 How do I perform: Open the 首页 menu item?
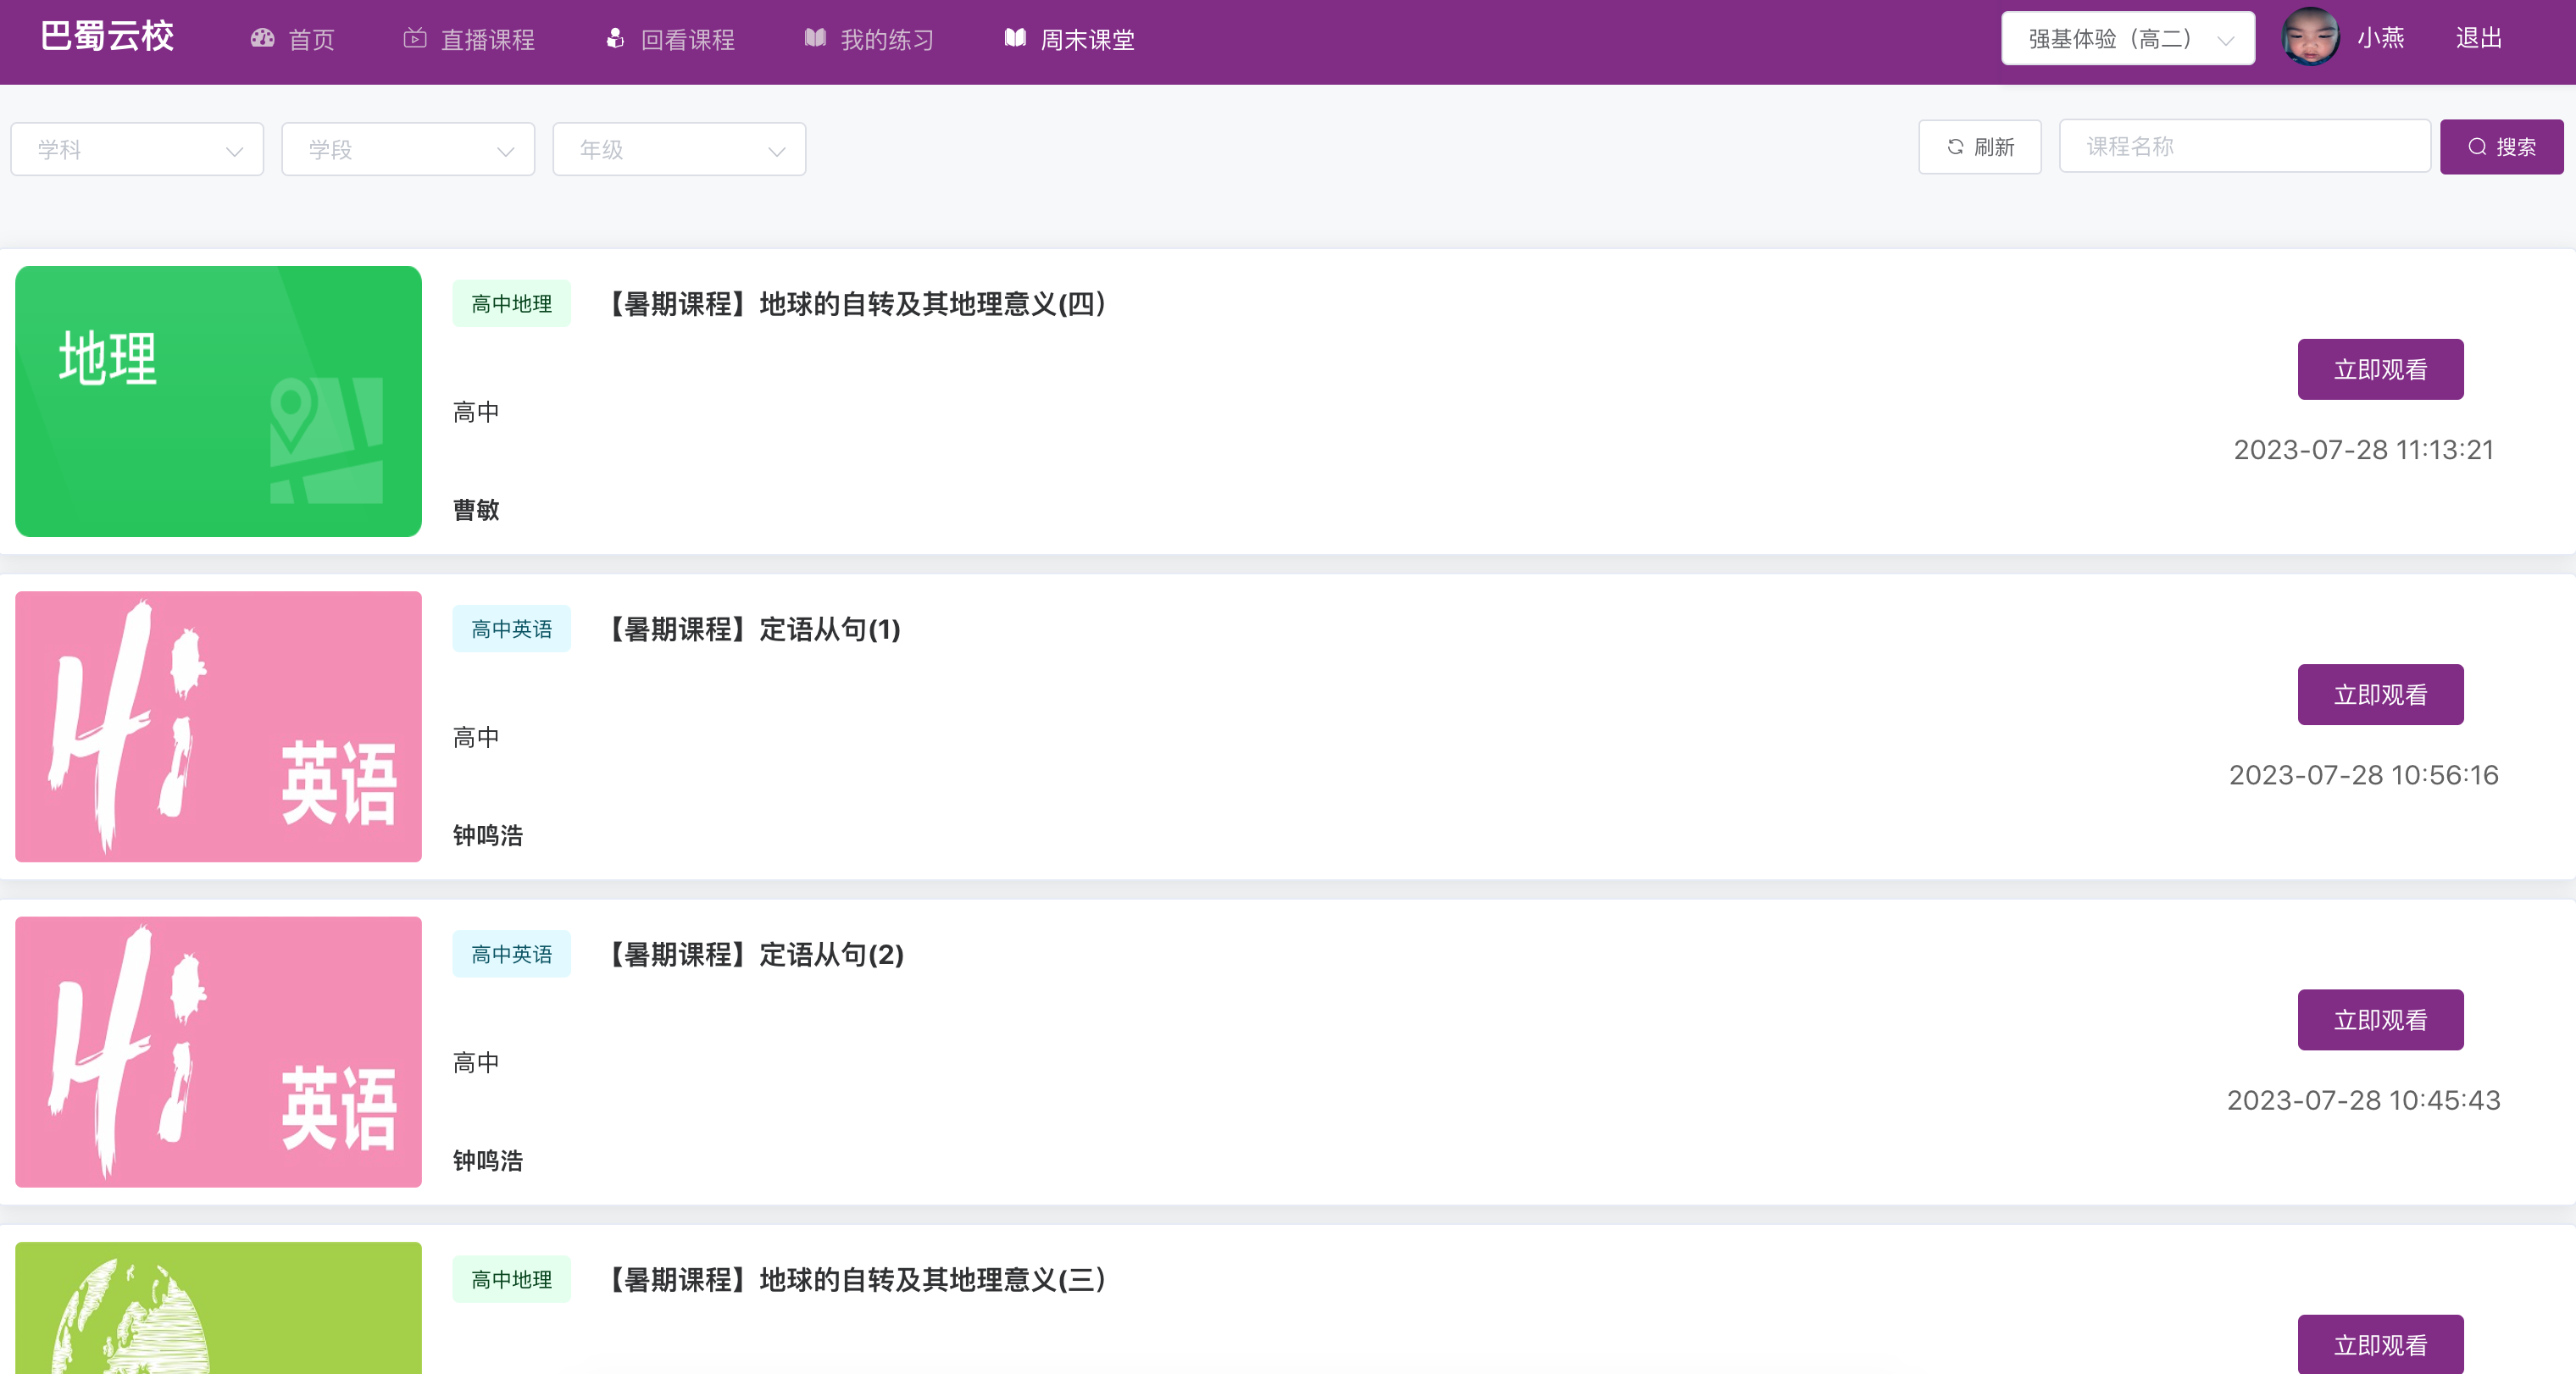click(312, 39)
